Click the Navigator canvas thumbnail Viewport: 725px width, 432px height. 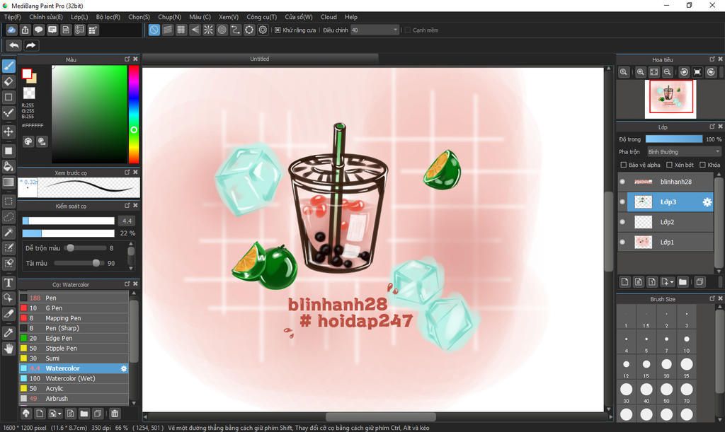(670, 98)
